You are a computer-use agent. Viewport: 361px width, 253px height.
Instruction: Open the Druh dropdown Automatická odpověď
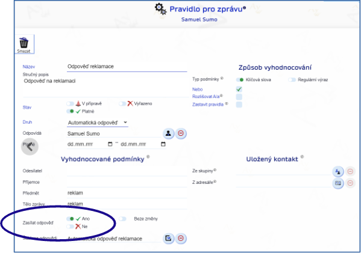point(98,123)
